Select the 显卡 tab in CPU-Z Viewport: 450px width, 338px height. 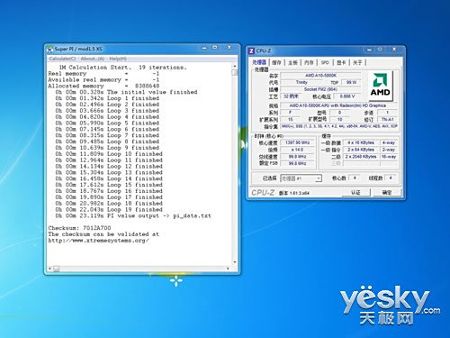click(341, 62)
